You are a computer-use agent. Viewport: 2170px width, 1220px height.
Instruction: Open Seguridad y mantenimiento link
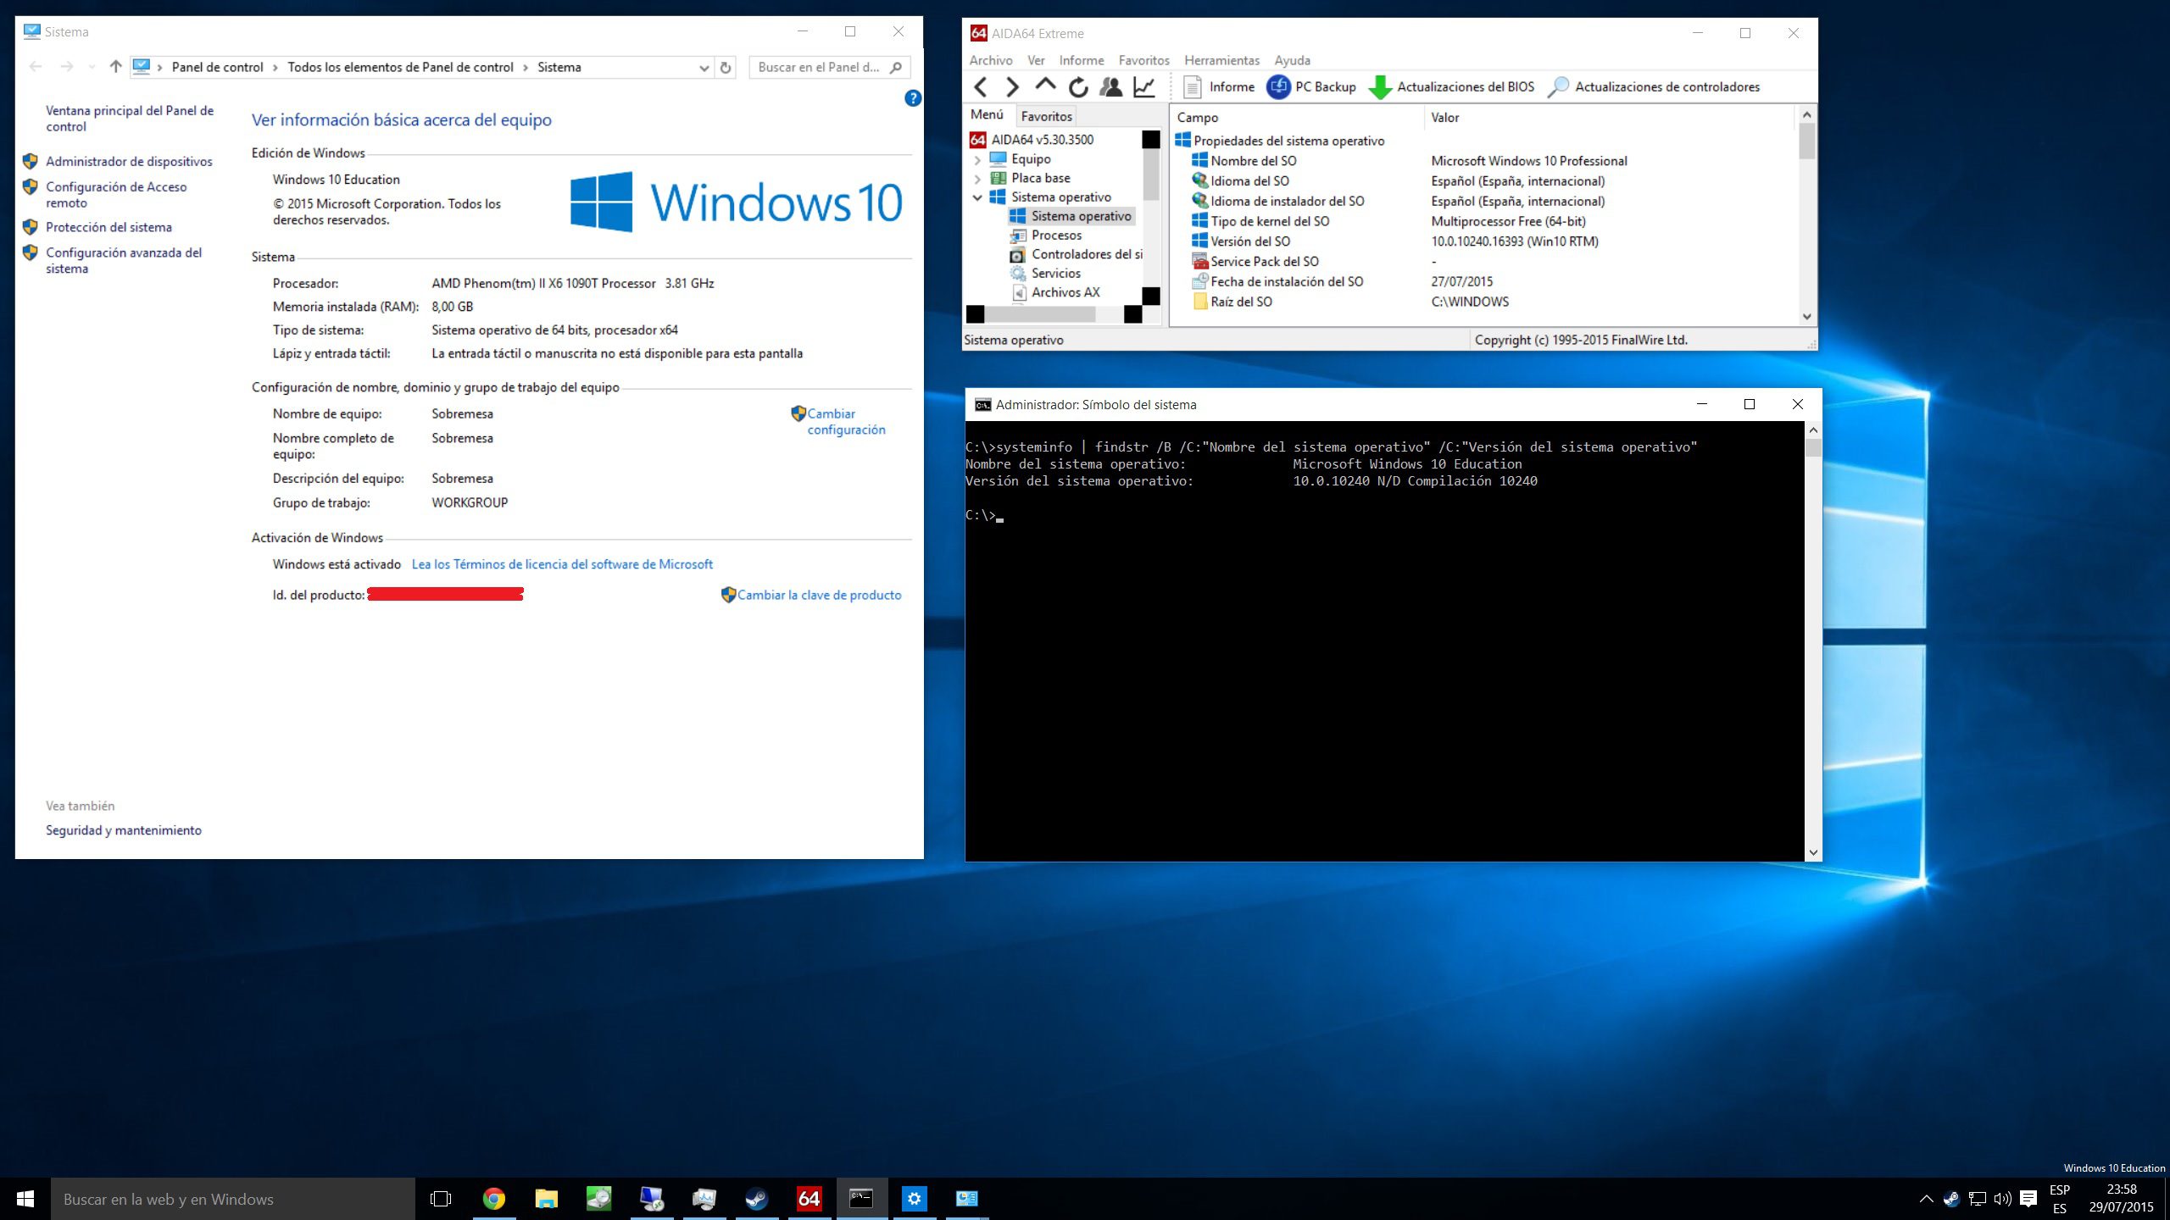124,830
